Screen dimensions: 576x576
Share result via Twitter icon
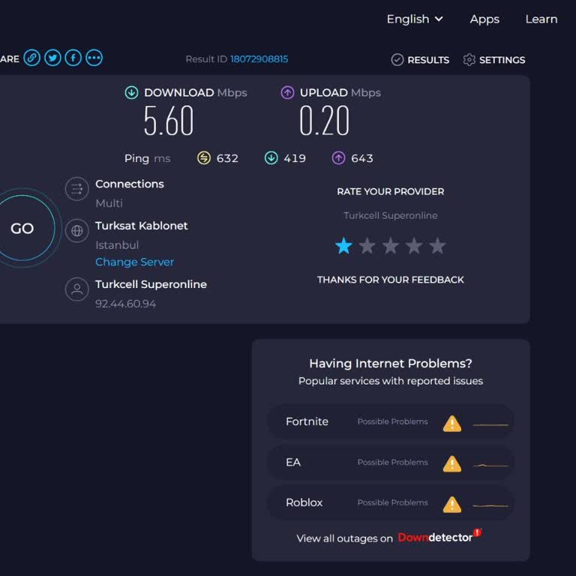[x=52, y=58]
